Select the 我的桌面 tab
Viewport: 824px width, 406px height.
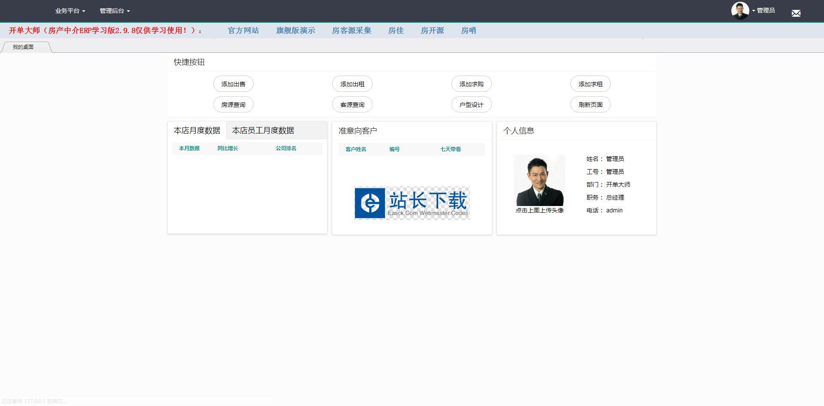23,47
